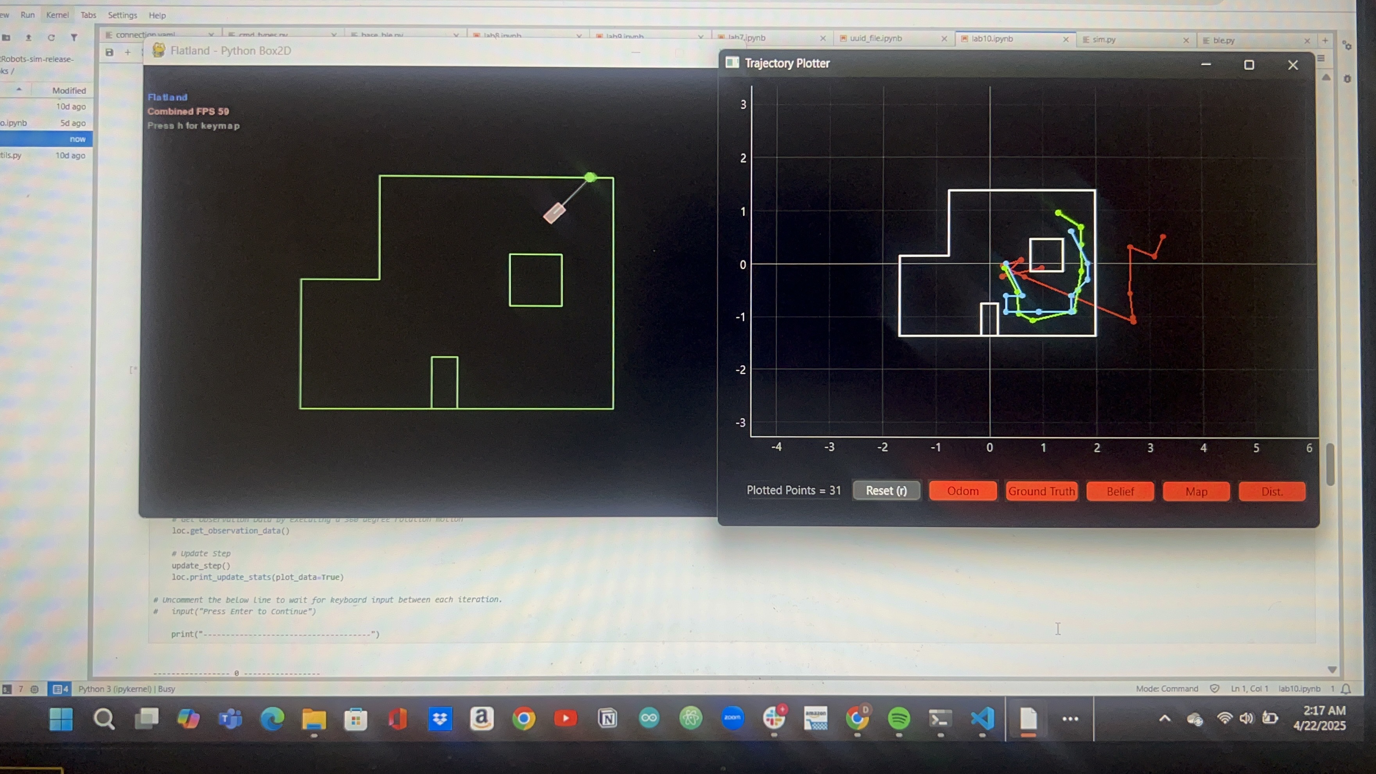Open Spotify from taskbar
Image resolution: width=1376 pixels, height=774 pixels.
coord(899,718)
